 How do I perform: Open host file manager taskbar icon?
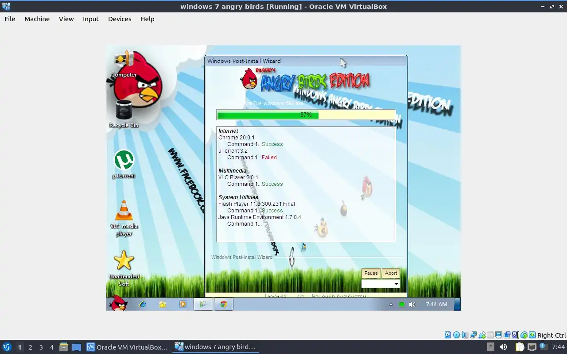[x=64, y=347]
